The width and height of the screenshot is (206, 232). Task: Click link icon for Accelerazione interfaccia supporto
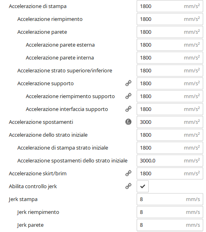tap(128, 109)
